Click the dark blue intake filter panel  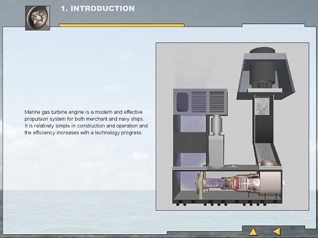[x=183, y=102]
